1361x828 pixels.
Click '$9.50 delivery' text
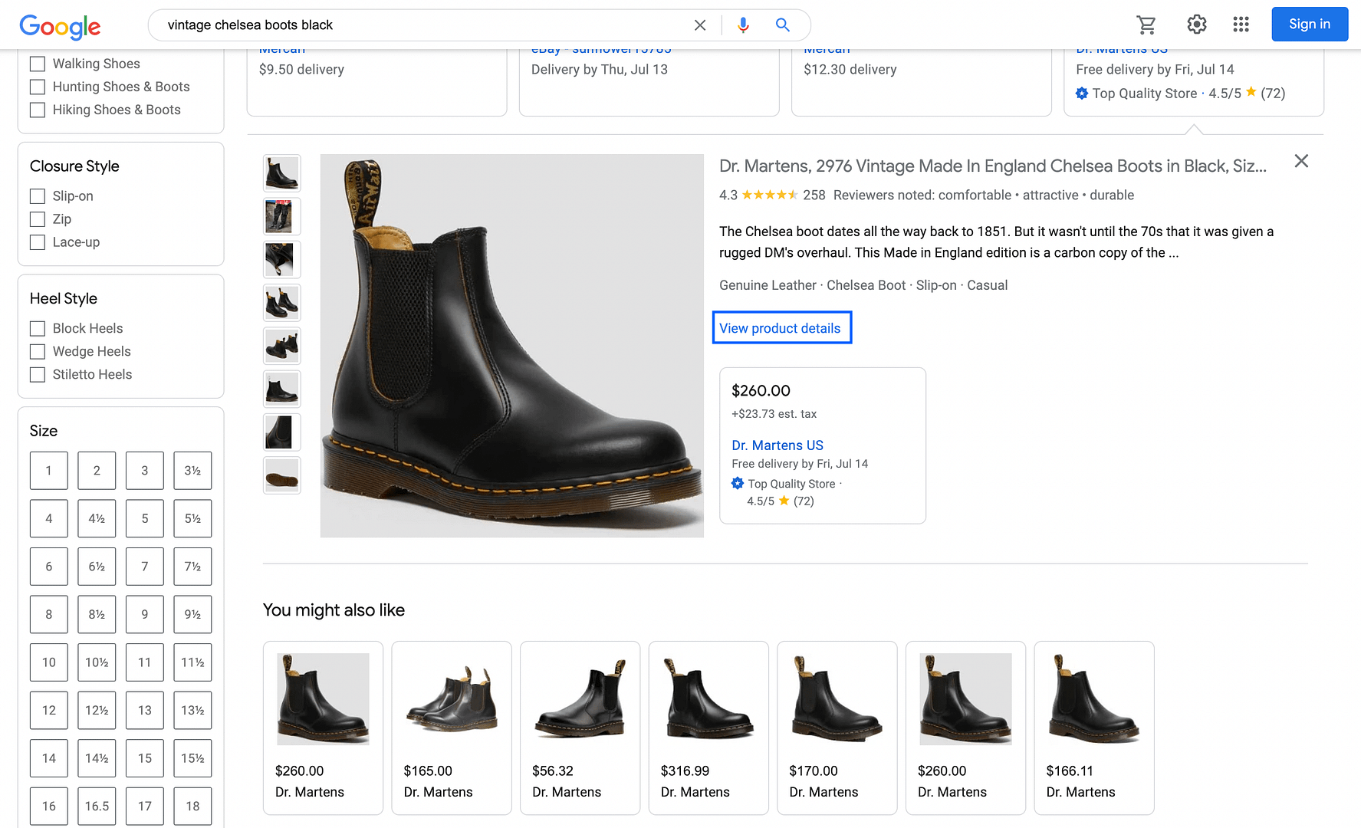point(301,70)
